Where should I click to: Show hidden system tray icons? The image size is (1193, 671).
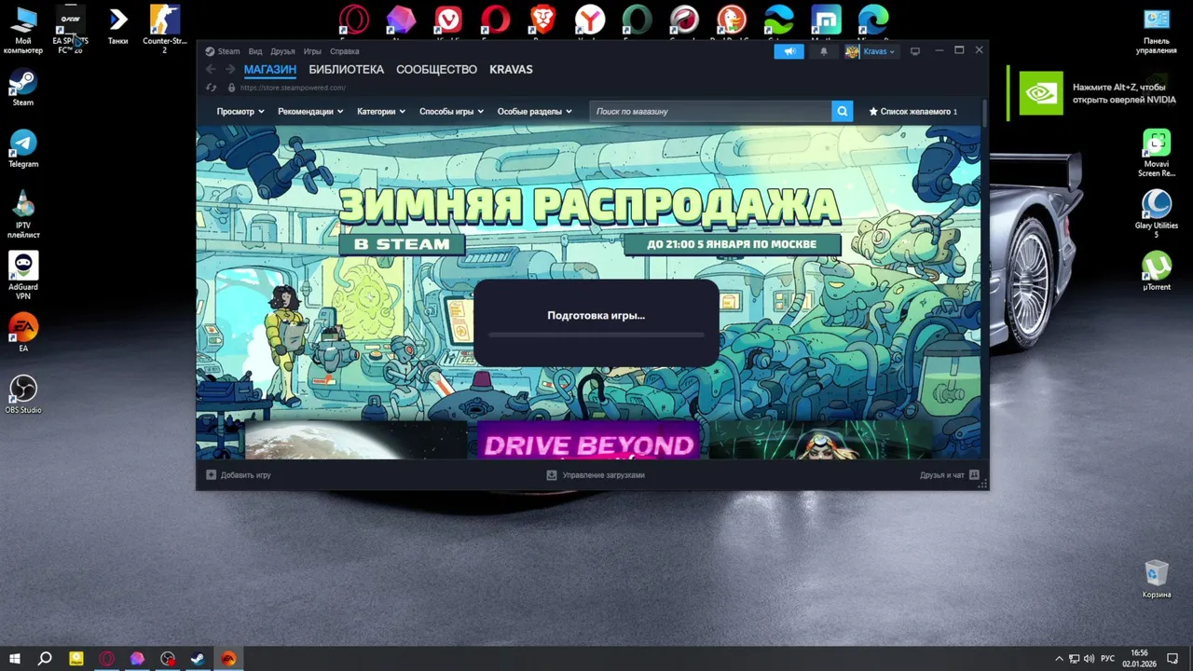[x=1058, y=659]
